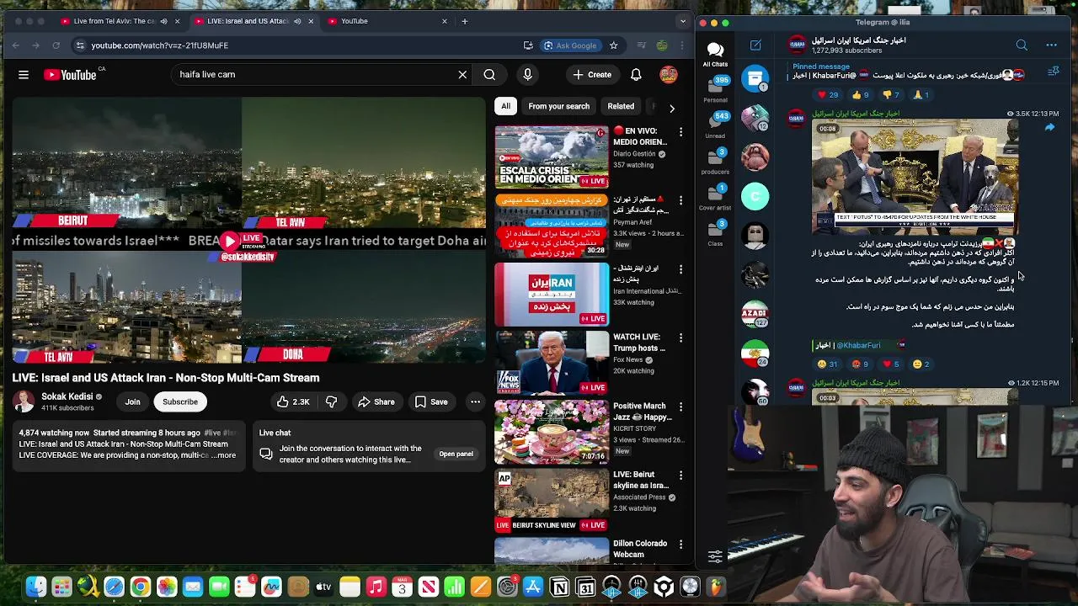The width and height of the screenshot is (1078, 606).
Task: Open the Personal folder in Telegram
Action: pos(715,90)
